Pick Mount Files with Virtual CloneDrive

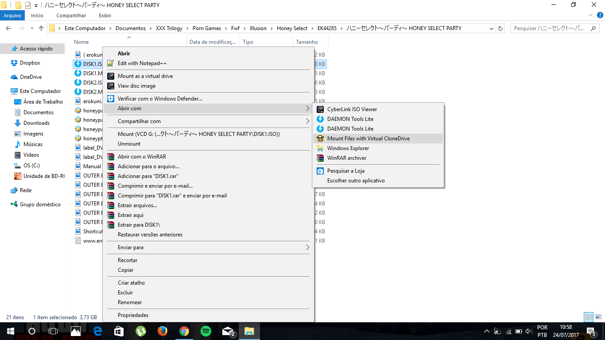[368, 139]
